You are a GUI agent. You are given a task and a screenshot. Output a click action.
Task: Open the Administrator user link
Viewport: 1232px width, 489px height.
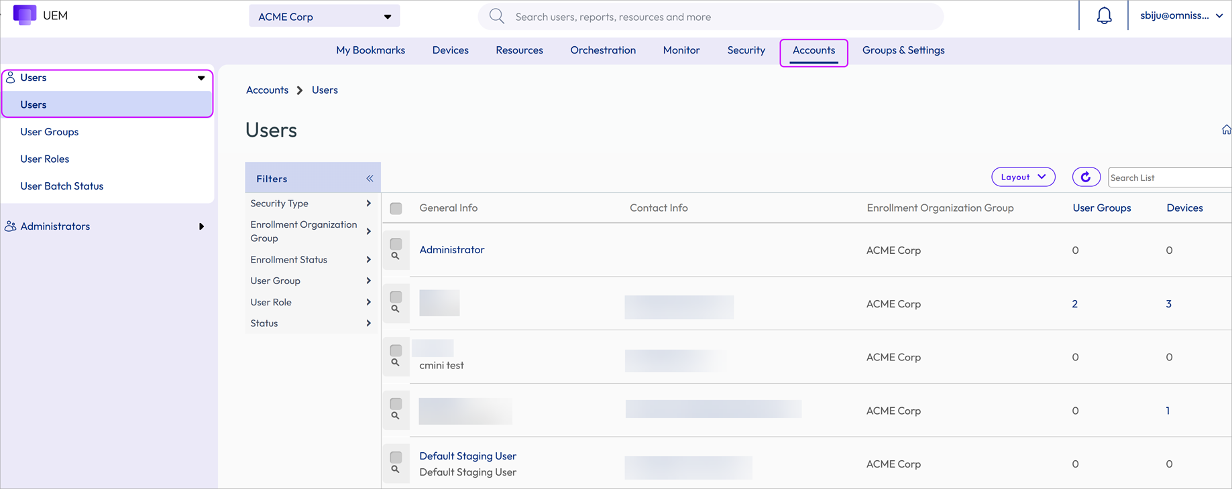pyautogui.click(x=452, y=250)
